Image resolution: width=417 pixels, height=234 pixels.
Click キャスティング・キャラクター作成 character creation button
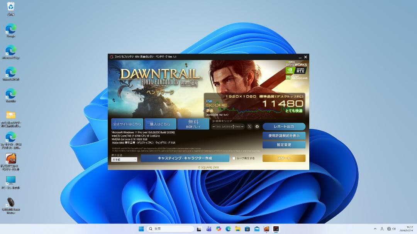[x=185, y=158]
